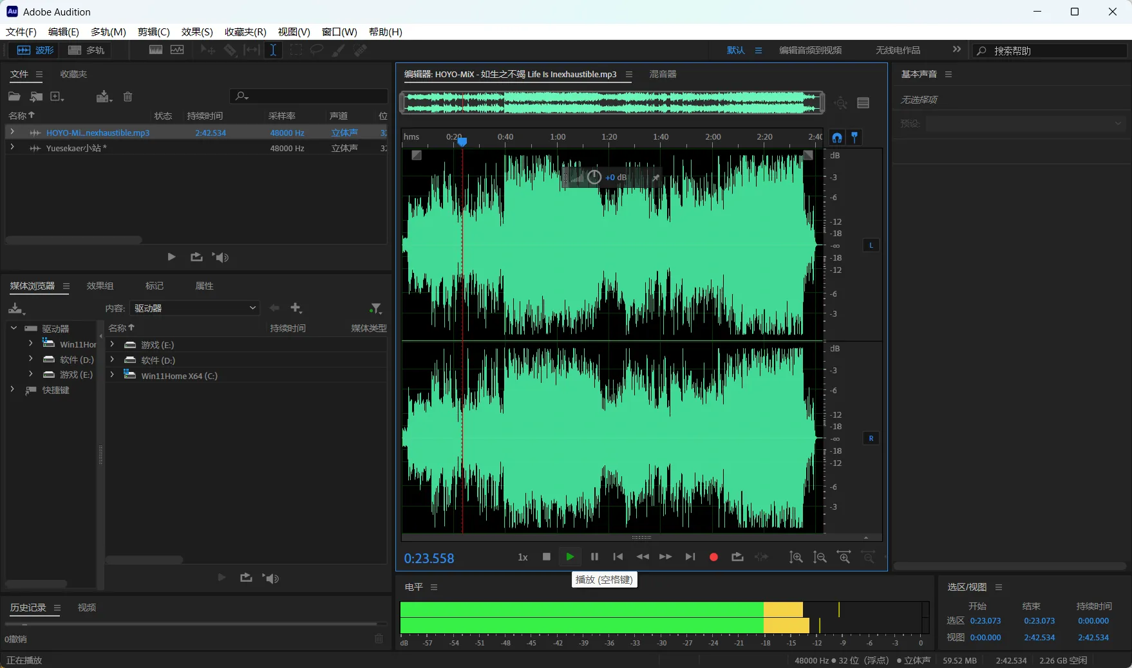Toggle auto-play speaker in Files panel
This screenshot has width=1132, height=668.
coord(221,257)
